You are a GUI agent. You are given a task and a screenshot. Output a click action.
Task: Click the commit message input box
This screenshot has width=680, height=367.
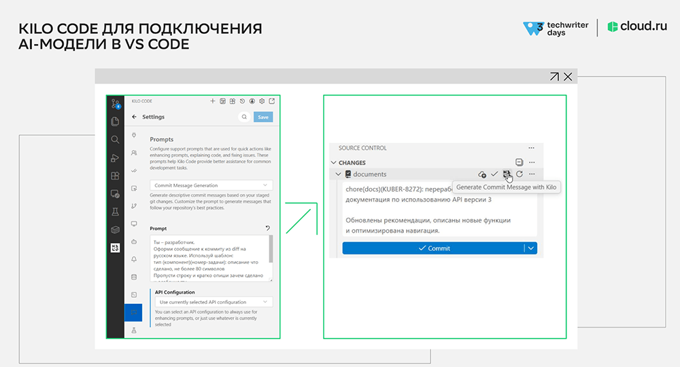click(x=440, y=210)
